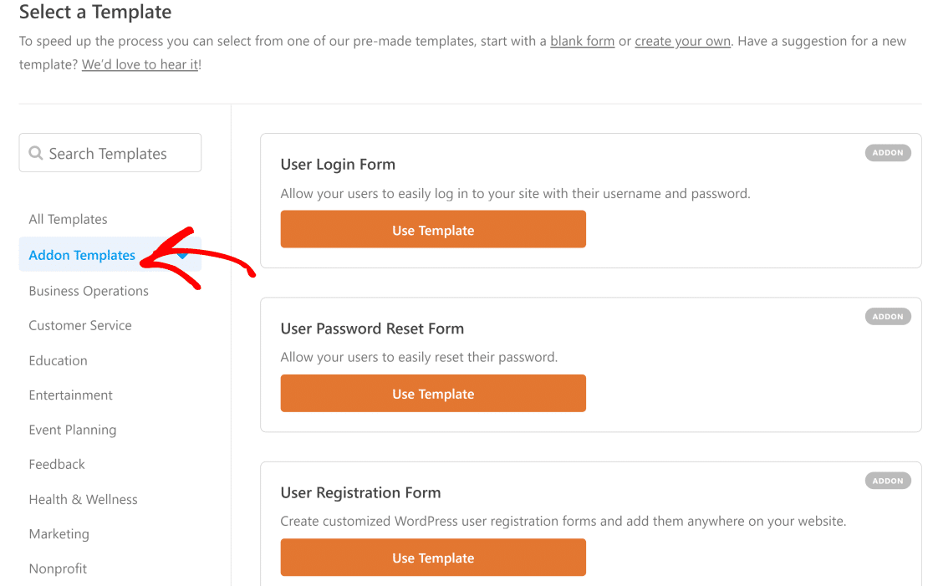This screenshot has height=586, width=933.
Task: Use the User Registration Form template
Action: point(433,558)
